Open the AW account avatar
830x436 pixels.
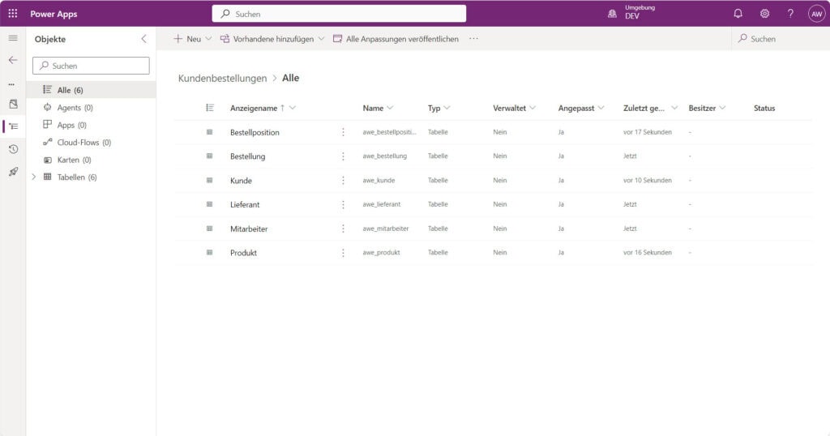pos(817,14)
